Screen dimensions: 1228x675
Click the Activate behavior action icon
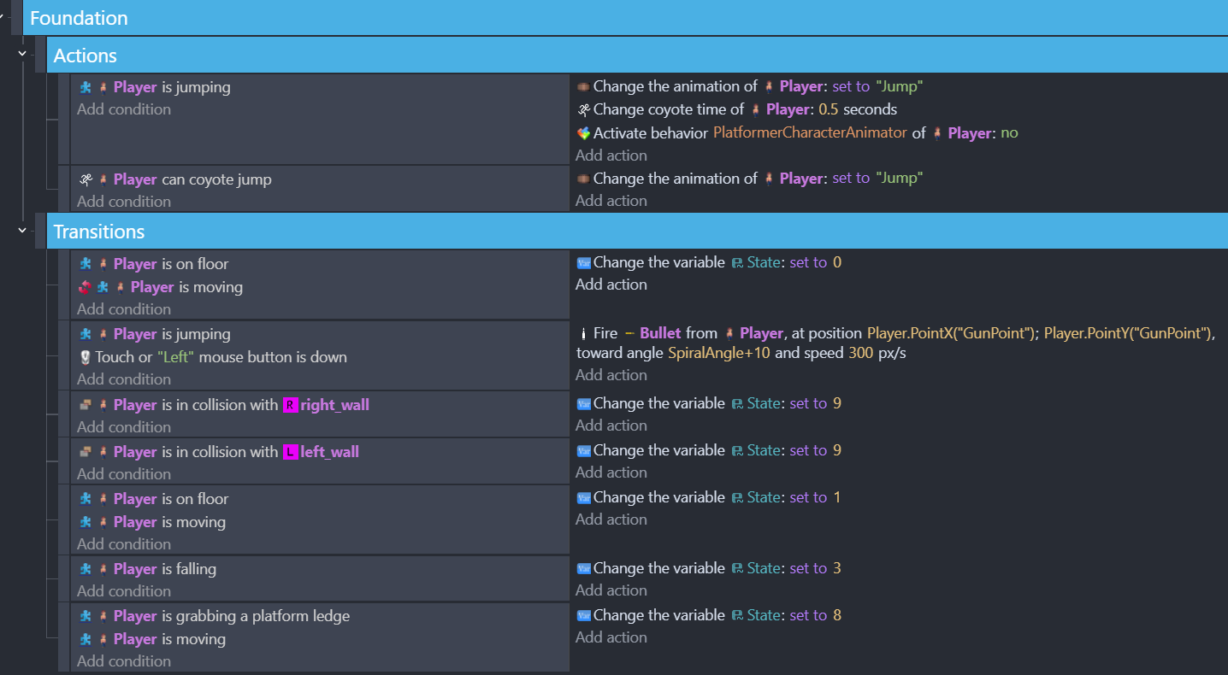click(x=583, y=133)
